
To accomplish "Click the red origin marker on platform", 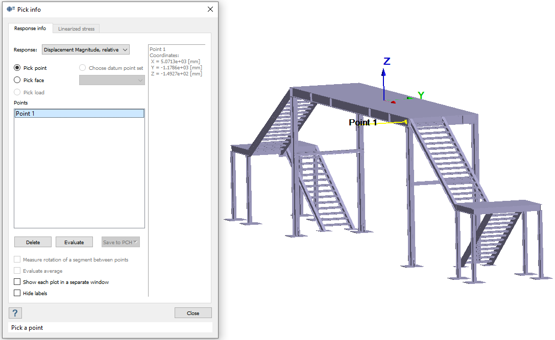I will click(393, 102).
